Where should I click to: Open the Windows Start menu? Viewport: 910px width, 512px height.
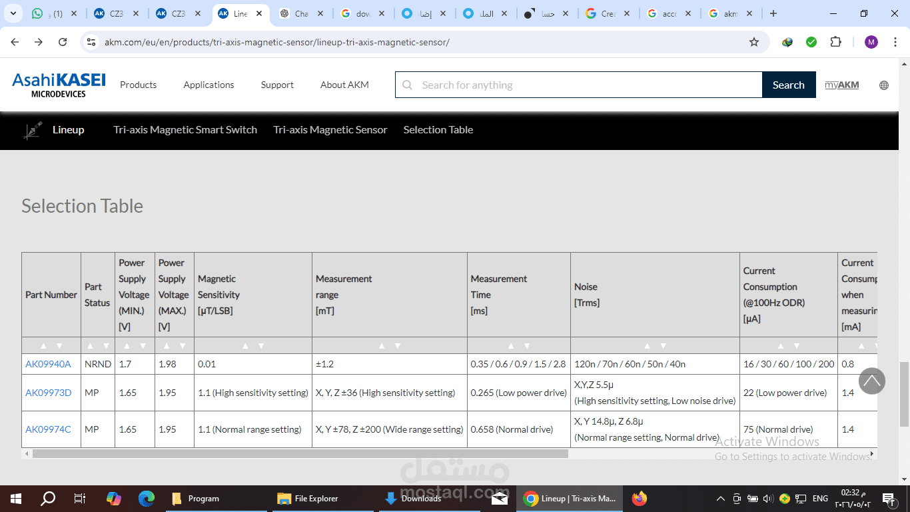[16, 498]
